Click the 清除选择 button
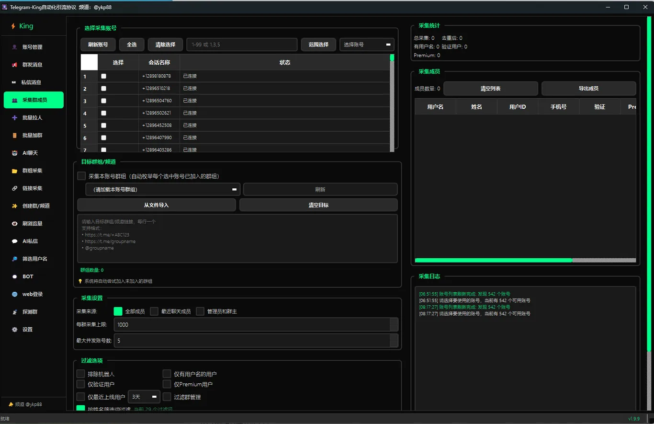654x424 pixels. 165,45
